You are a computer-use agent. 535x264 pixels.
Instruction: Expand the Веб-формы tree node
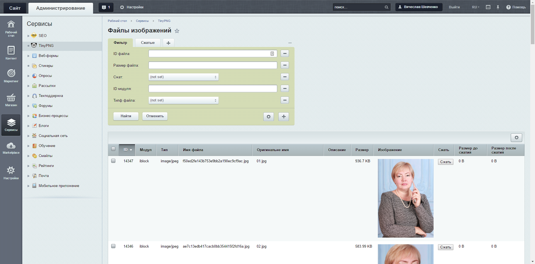coord(28,56)
